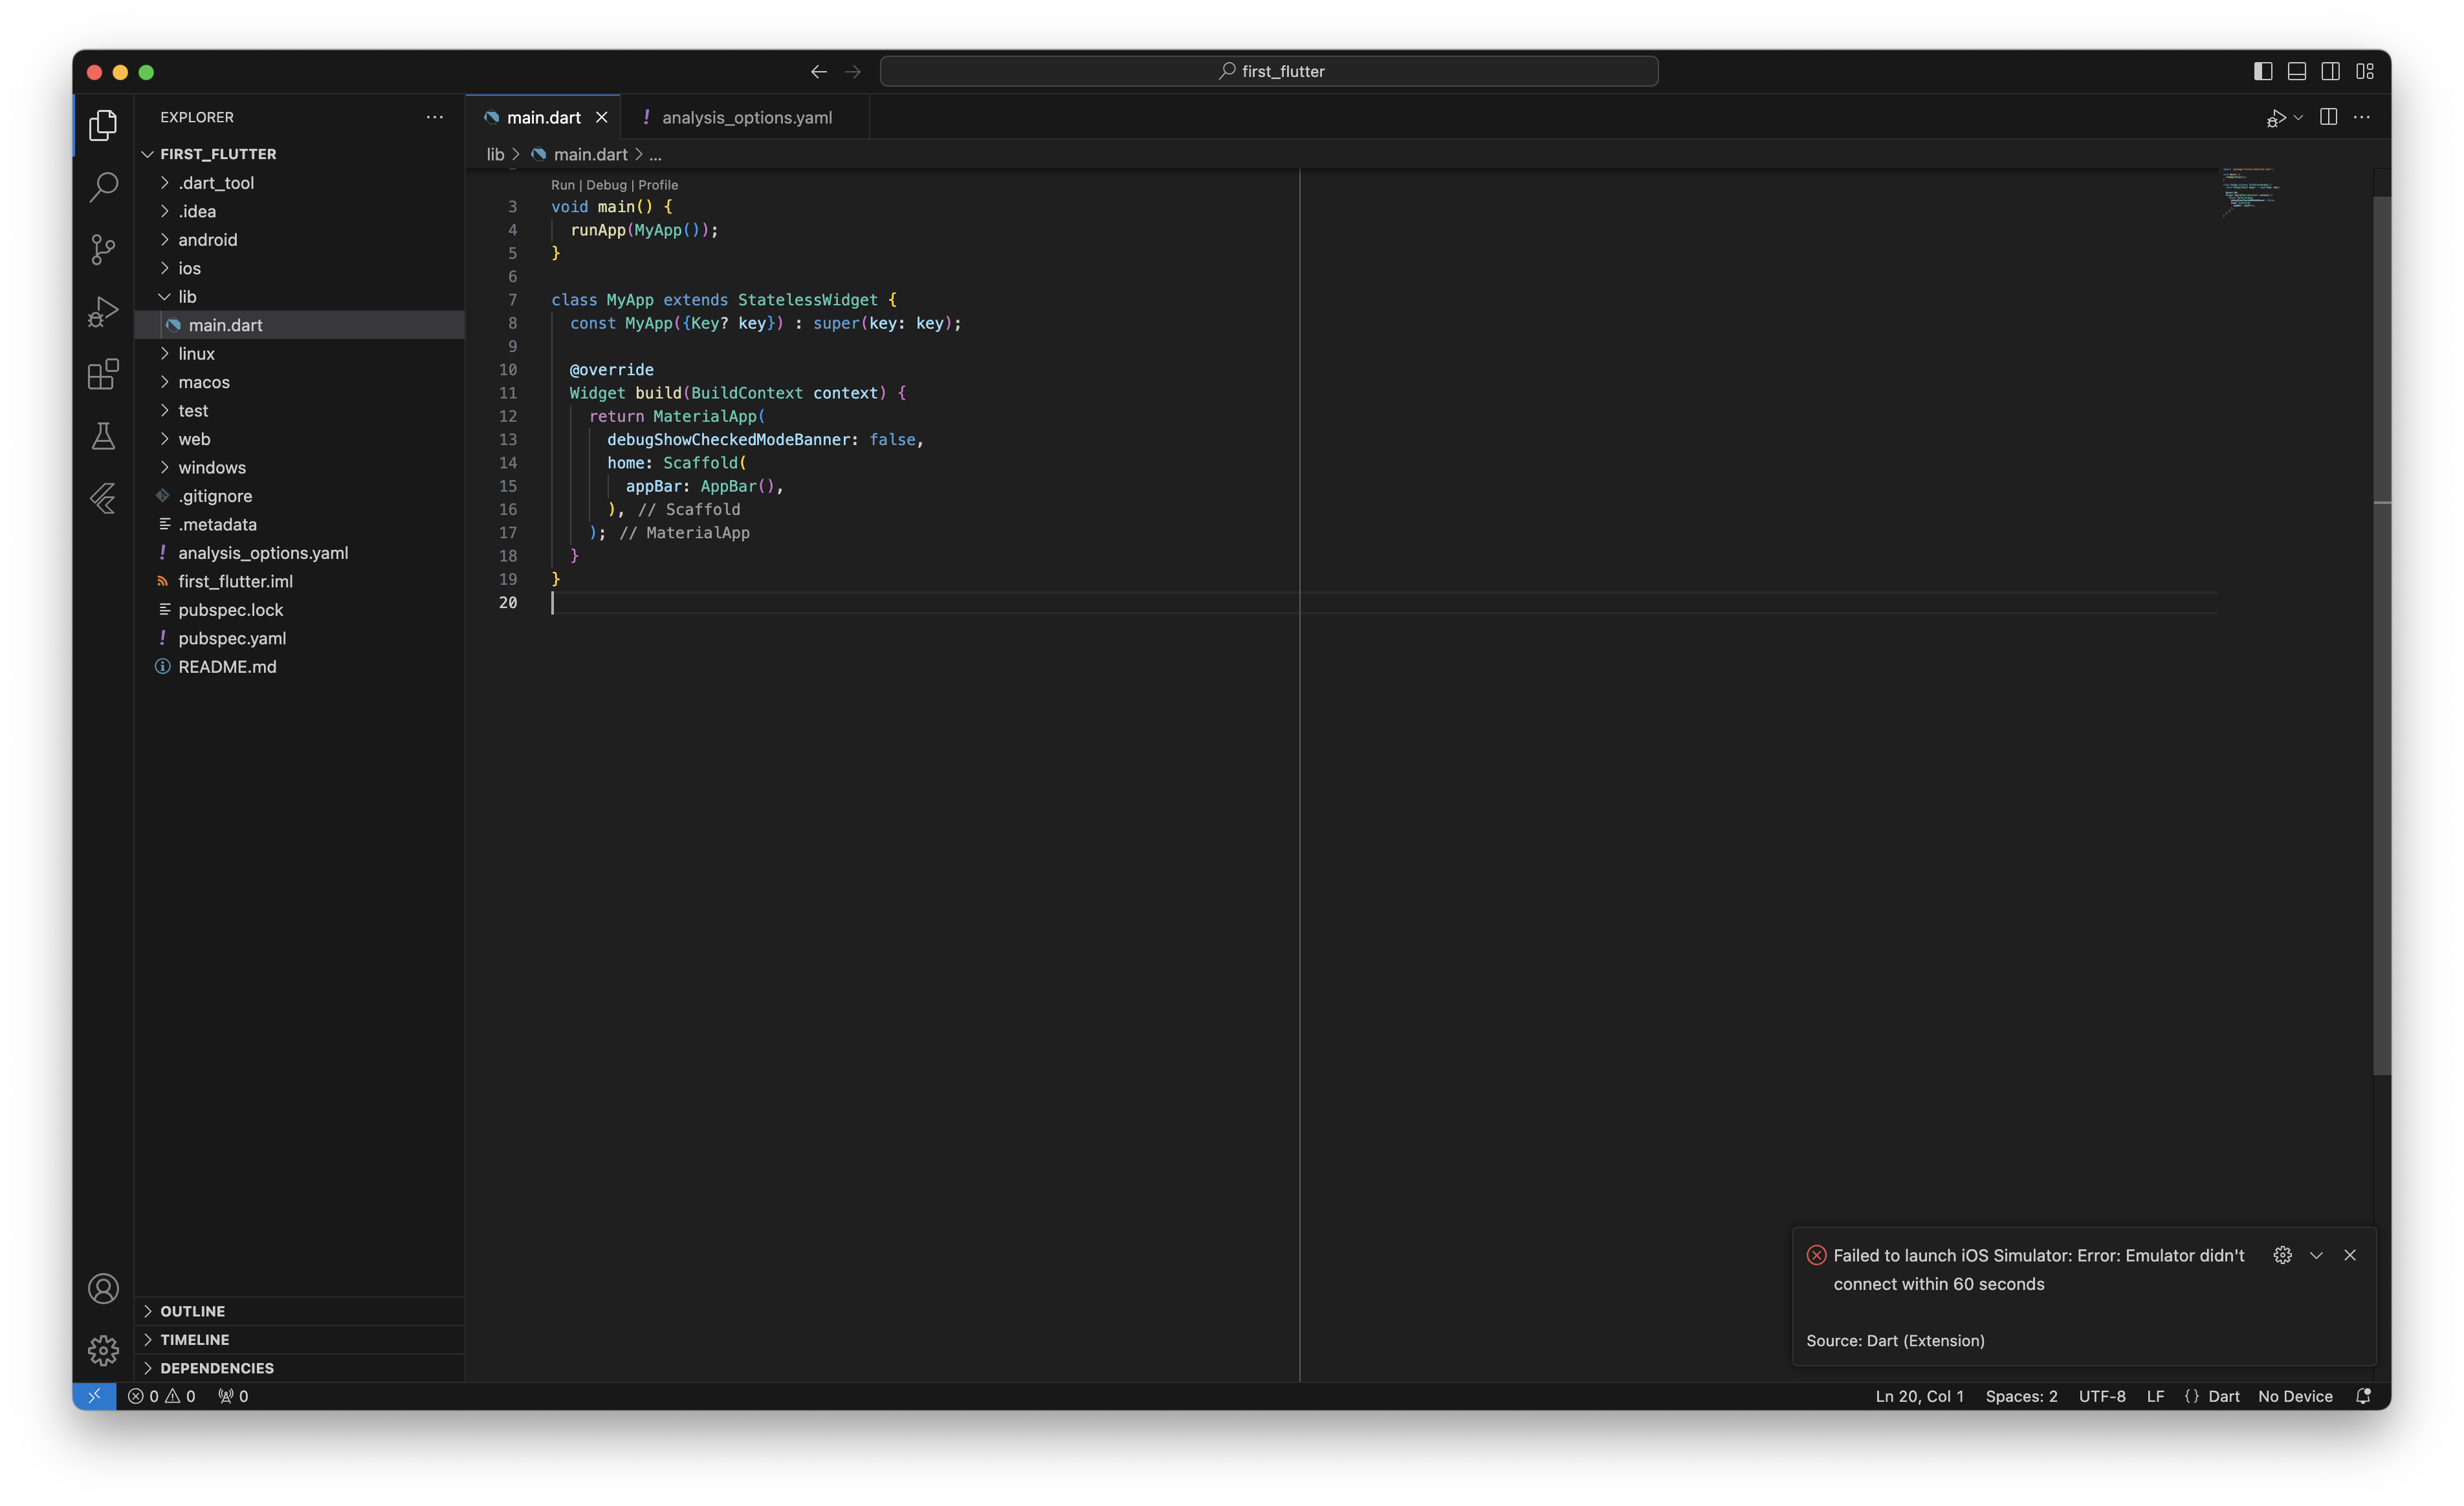Go back with the navigation arrow
This screenshot has width=2464, height=1506.
coord(819,71)
